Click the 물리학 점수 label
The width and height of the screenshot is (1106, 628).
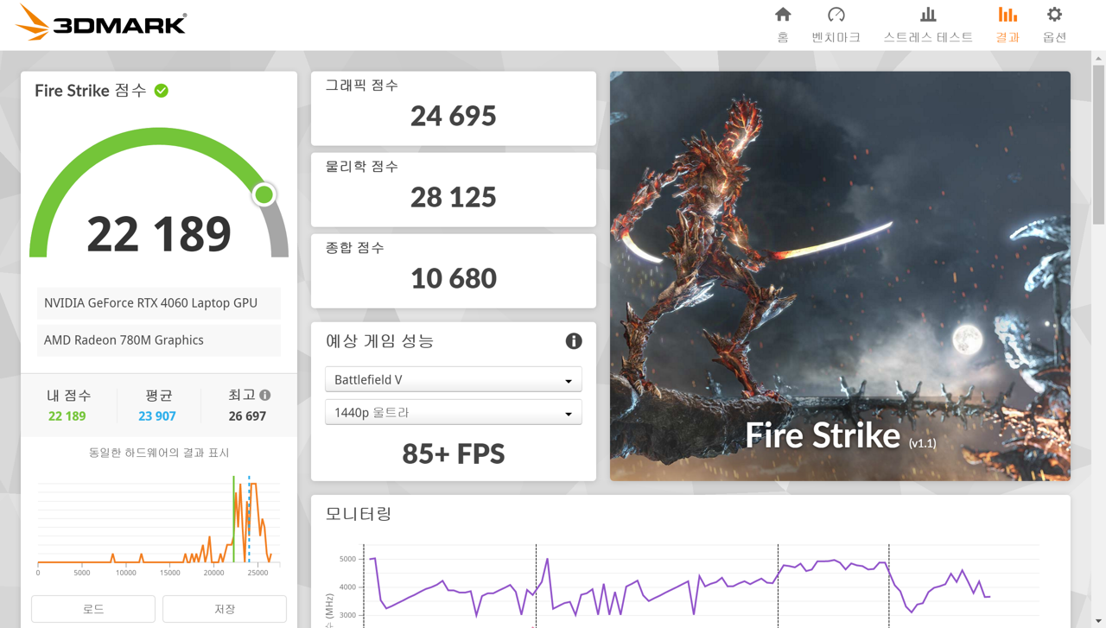tap(362, 167)
